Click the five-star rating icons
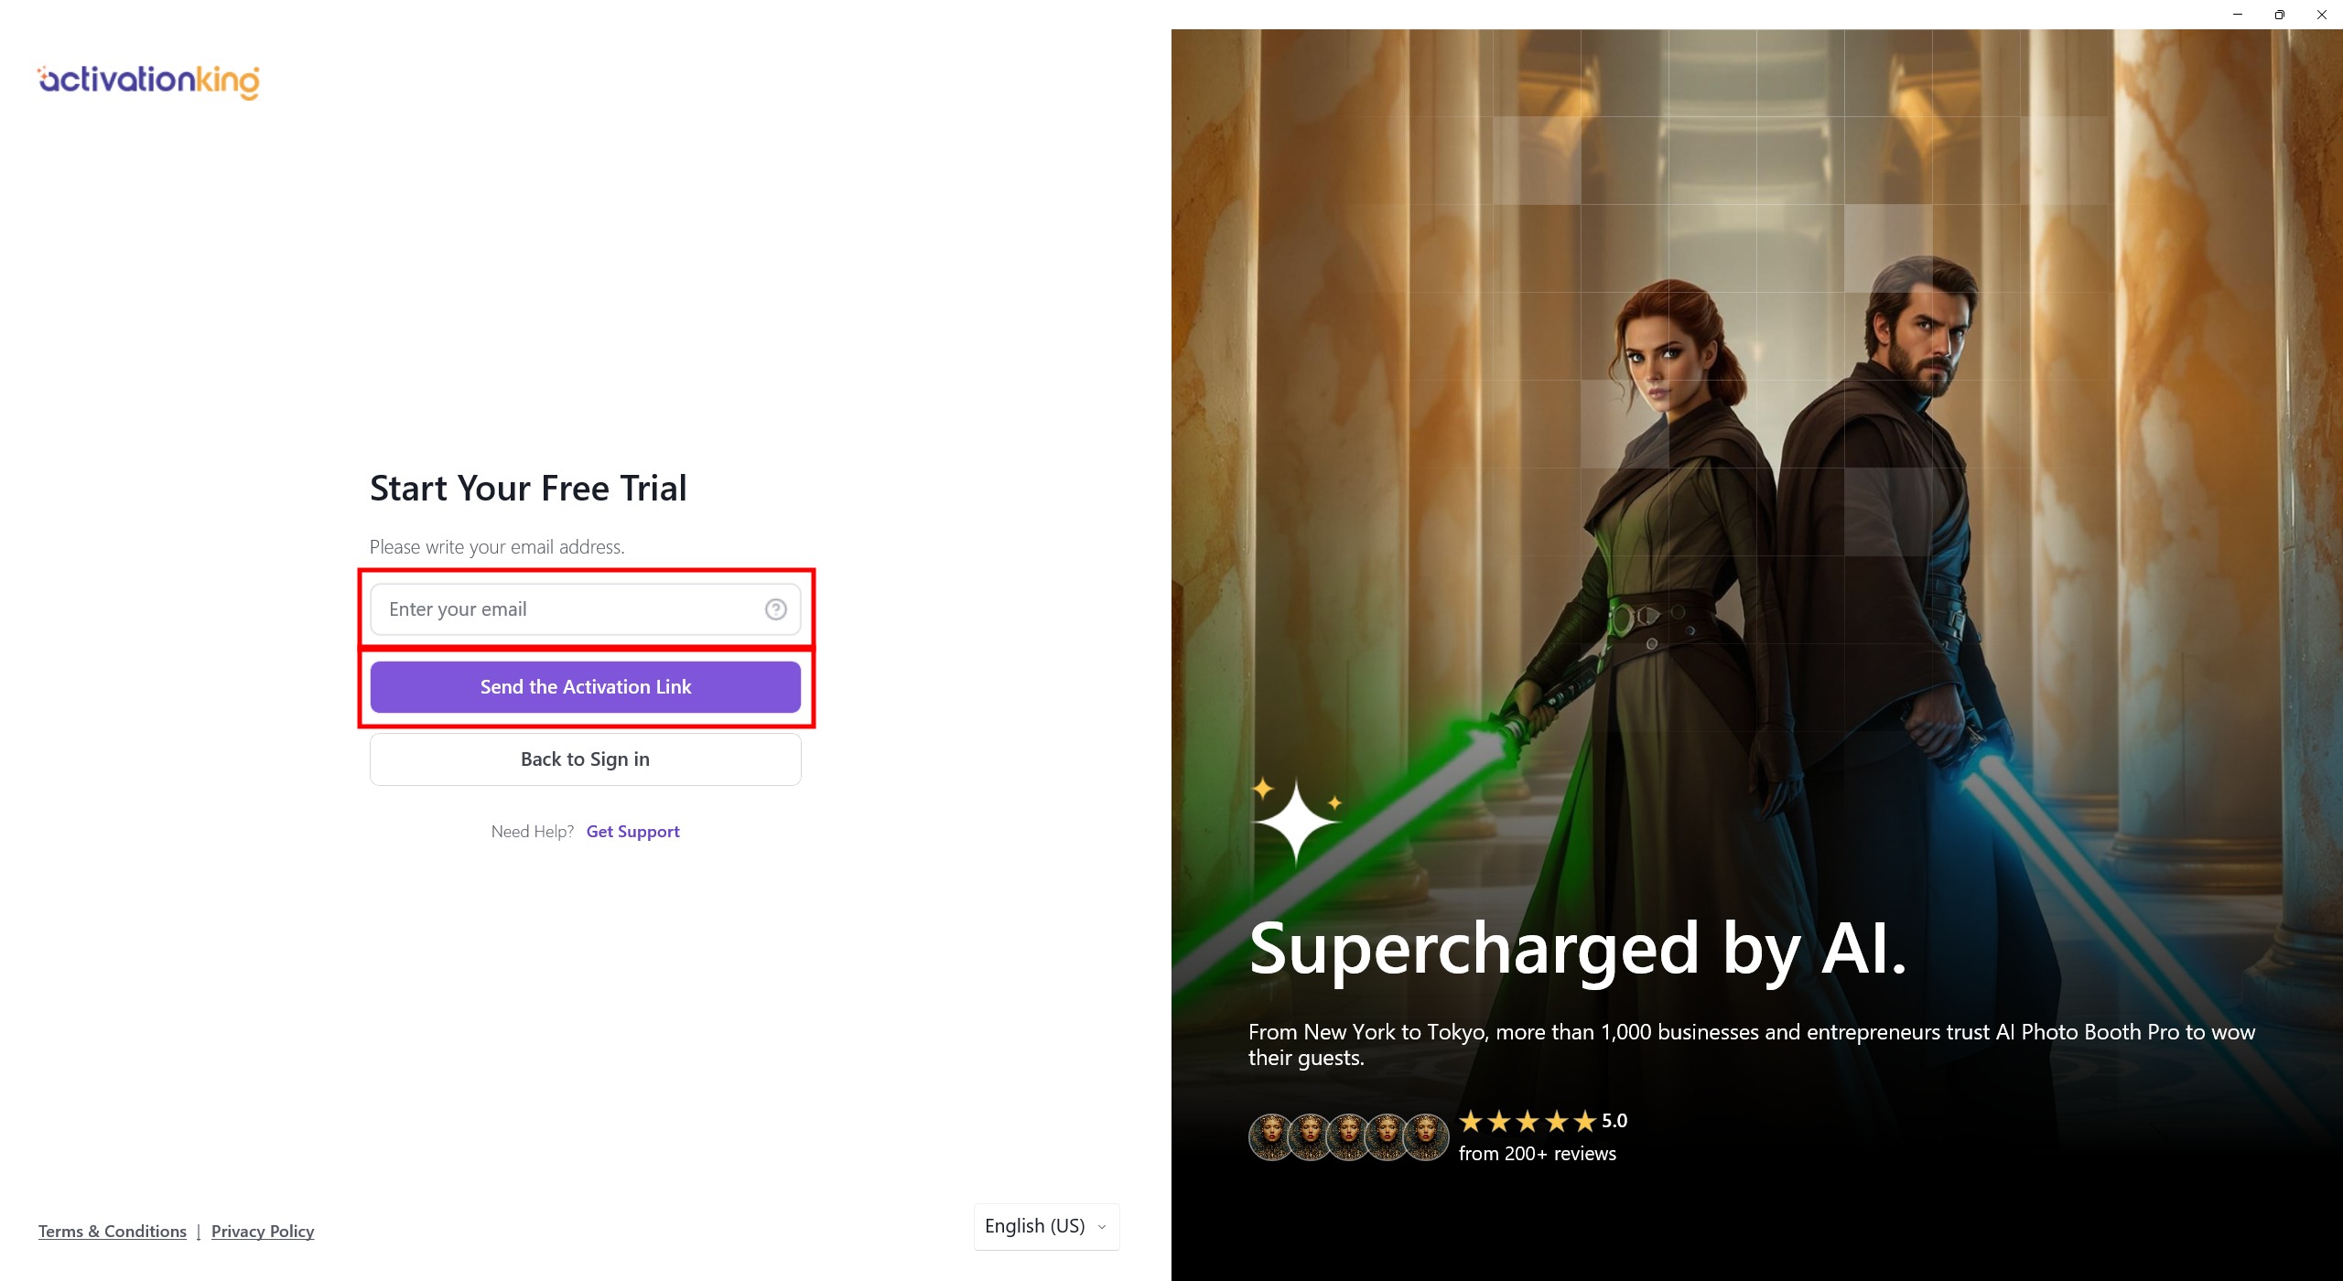Image resolution: width=2343 pixels, height=1281 pixels. coord(1527,1121)
